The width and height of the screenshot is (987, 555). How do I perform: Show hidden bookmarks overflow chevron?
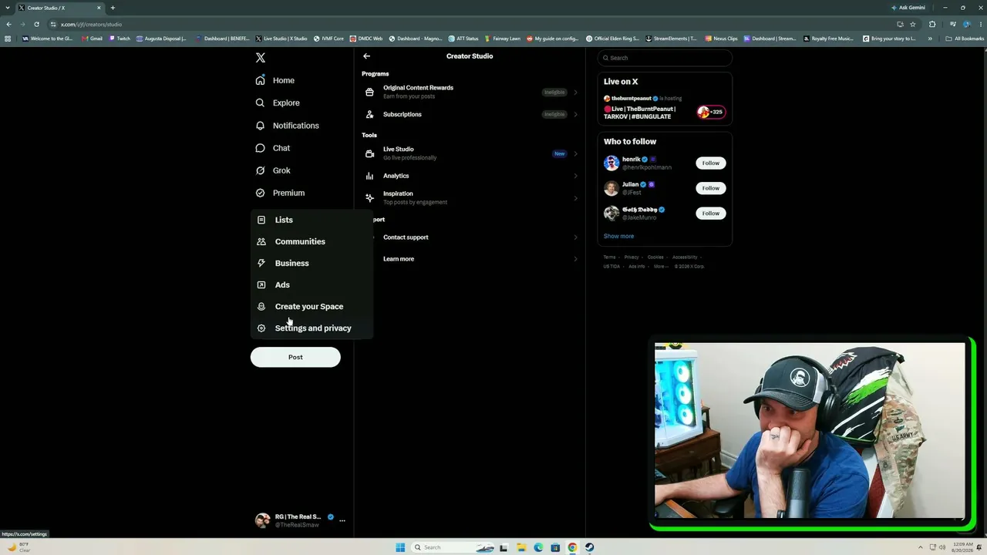(930, 39)
